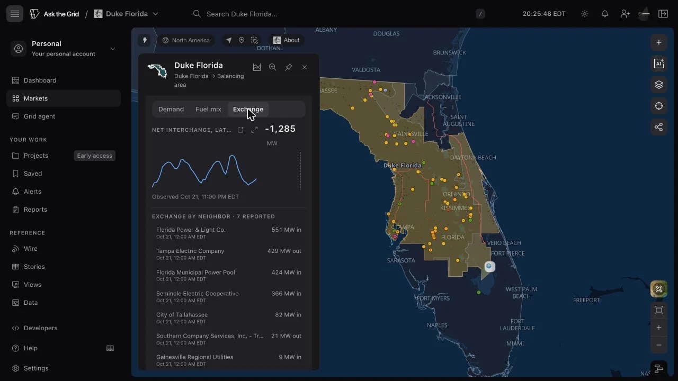678x381 pixels.
Task: Click the Search Duke Florida field
Action: pyautogui.click(x=338, y=14)
